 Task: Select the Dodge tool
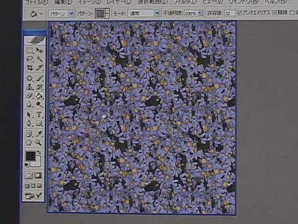(39, 105)
